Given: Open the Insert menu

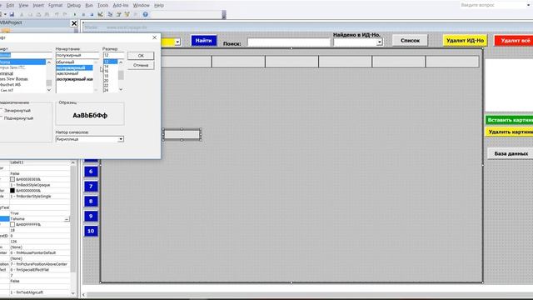Looking at the screenshot, I should click(x=38, y=6).
